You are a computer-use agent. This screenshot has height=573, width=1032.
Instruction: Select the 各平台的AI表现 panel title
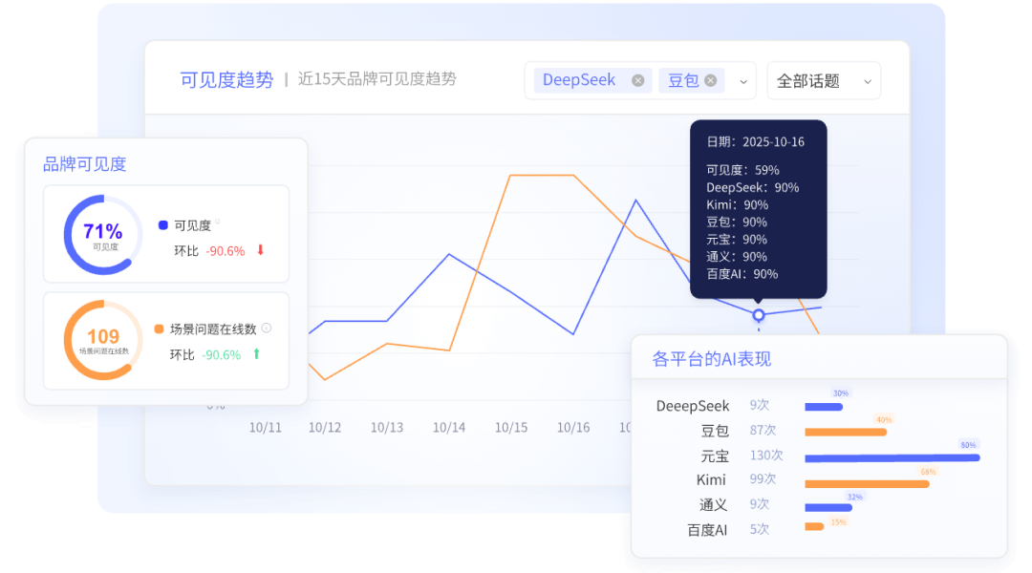[x=712, y=357]
